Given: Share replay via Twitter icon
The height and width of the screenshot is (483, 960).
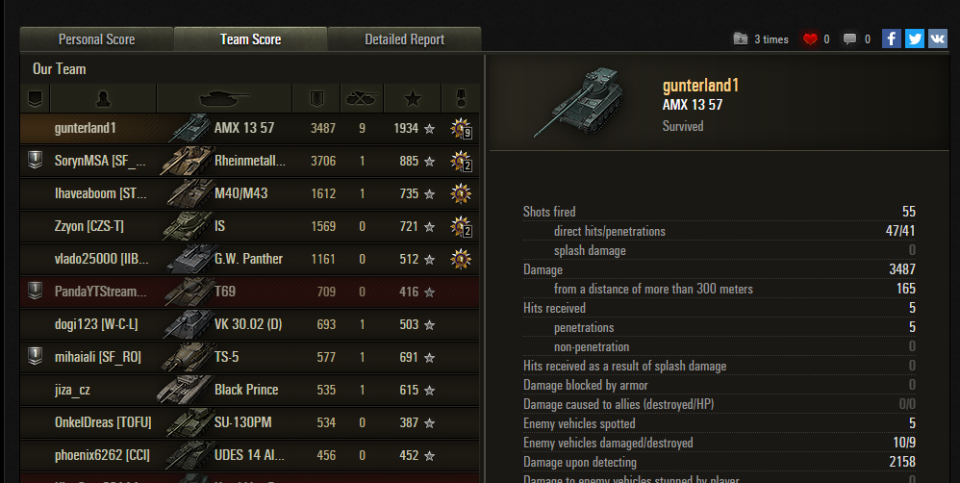Looking at the screenshot, I should click(915, 39).
